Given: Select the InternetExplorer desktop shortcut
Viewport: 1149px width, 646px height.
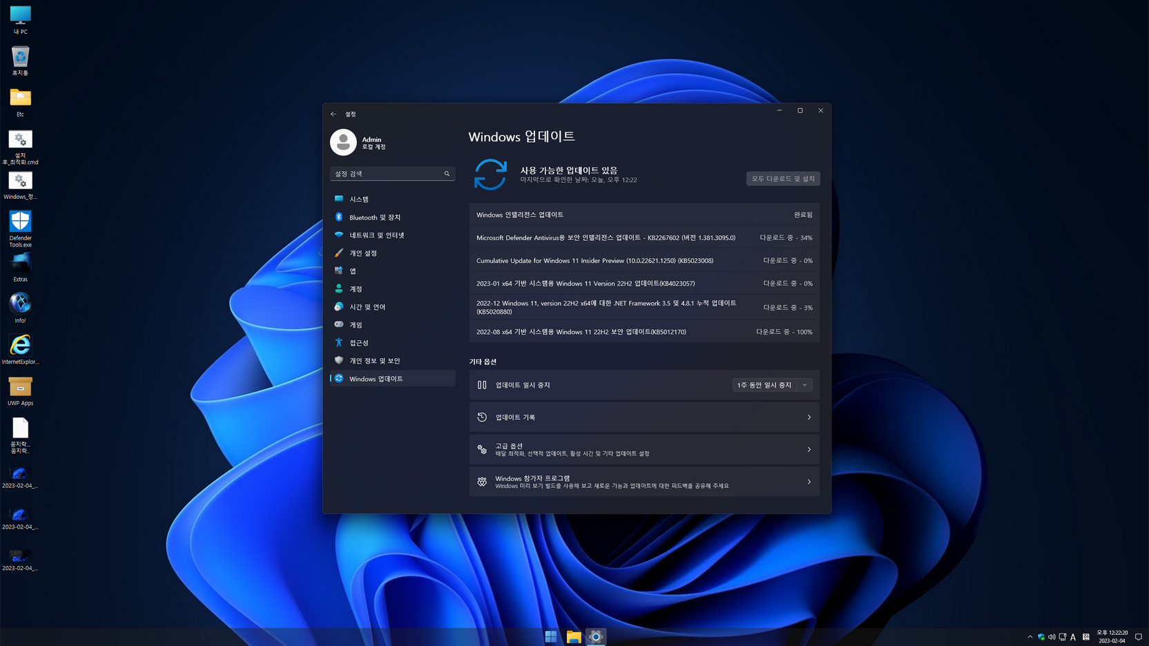Looking at the screenshot, I should click(x=20, y=350).
